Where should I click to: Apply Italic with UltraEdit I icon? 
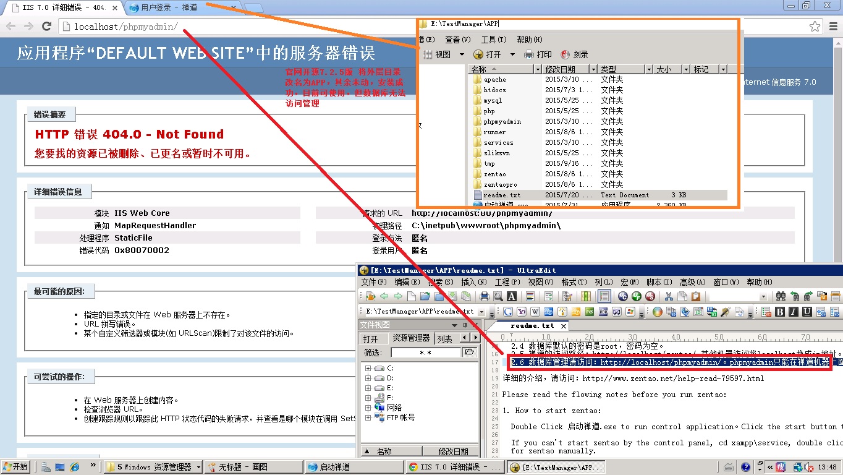coord(793,312)
